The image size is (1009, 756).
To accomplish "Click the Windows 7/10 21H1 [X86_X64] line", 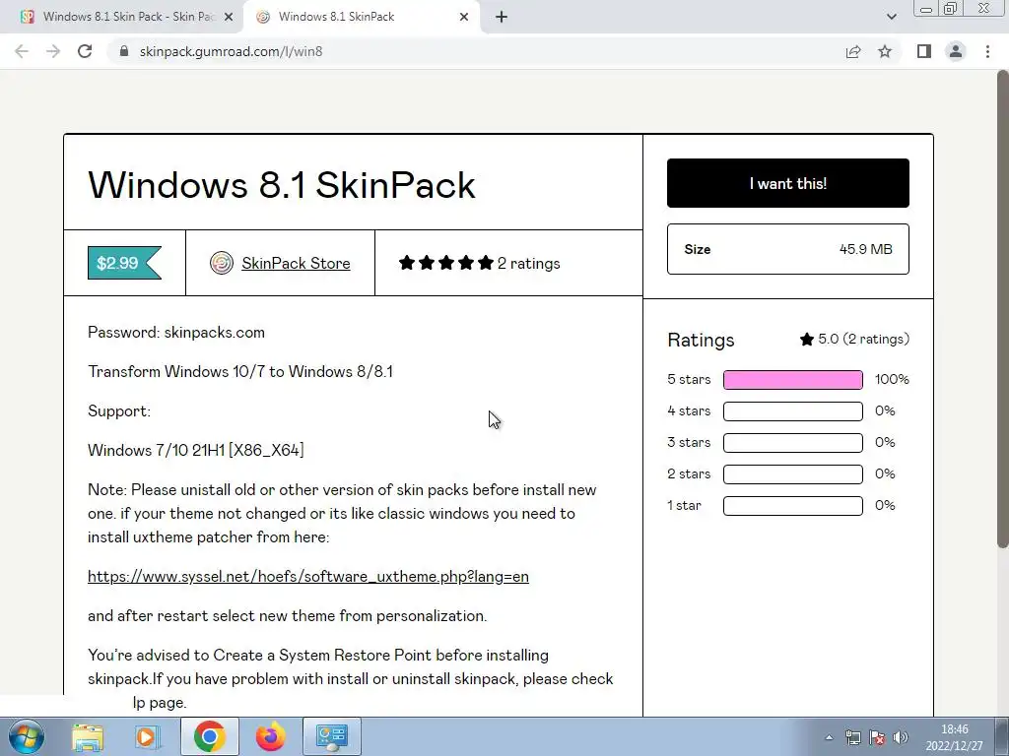I will tap(196, 450).
